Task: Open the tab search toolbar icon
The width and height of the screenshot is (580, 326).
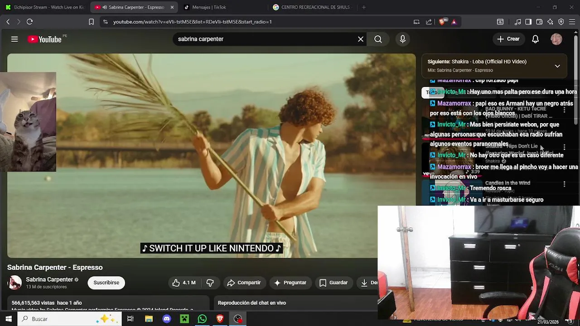Action: click(x=500, y=22)
